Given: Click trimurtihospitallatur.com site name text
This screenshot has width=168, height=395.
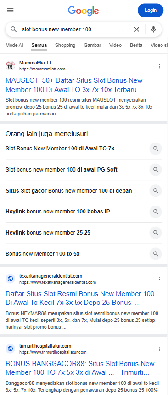Looking at the screenshot, I should coord(45,346).
